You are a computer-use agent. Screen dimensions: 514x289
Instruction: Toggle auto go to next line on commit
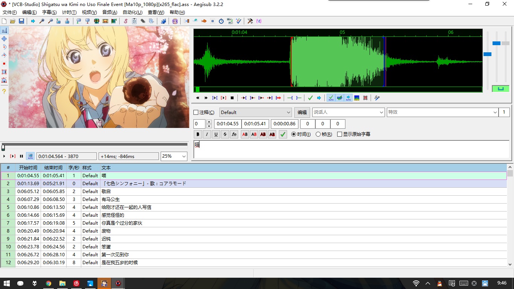pyautogui.click(x=339, y=98)
